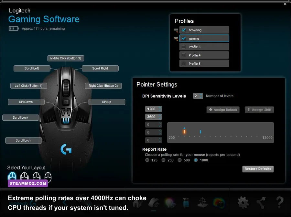The width and height of the screenshot is (291, 217).
Task: Select the Profile 5 row
Action: 204,63
